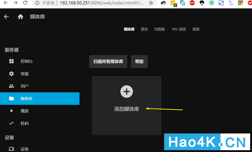
Task: Click 扫描所有媒体库 button
Action: click(x=108, y=62)
